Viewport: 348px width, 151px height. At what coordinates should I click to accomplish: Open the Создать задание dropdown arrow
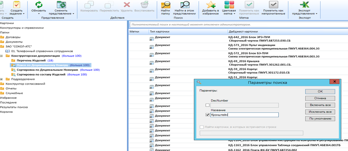pos(24,14)
